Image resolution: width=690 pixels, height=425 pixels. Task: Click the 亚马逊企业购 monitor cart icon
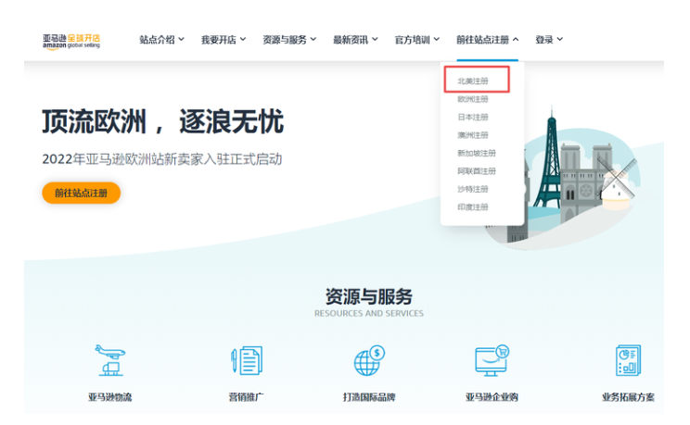click(x=492, y=360)
